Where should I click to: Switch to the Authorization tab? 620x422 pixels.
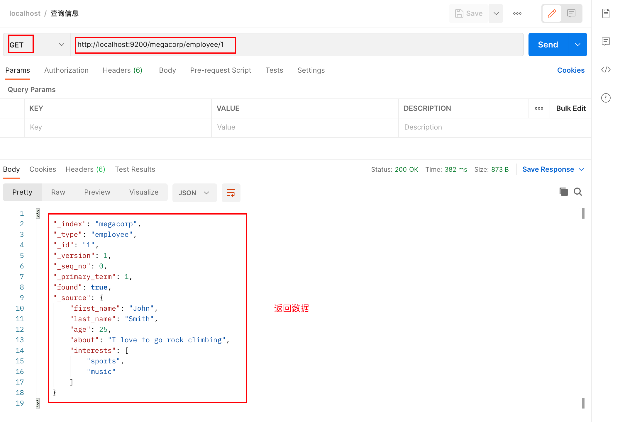click(66, 70)
